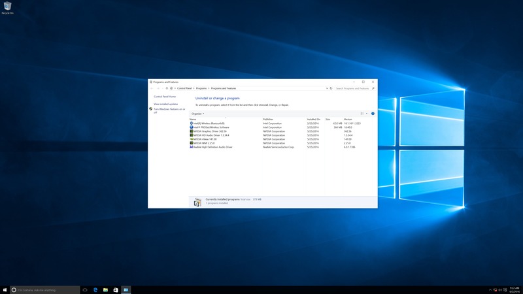This screenshot has height=294, width=523.
Task: Select the NVIDIA HD Audio Driver row
Action: [x=216, y=135]
